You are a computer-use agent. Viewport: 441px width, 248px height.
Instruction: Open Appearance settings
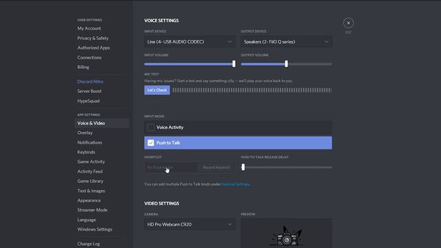[x=89, y=200]
